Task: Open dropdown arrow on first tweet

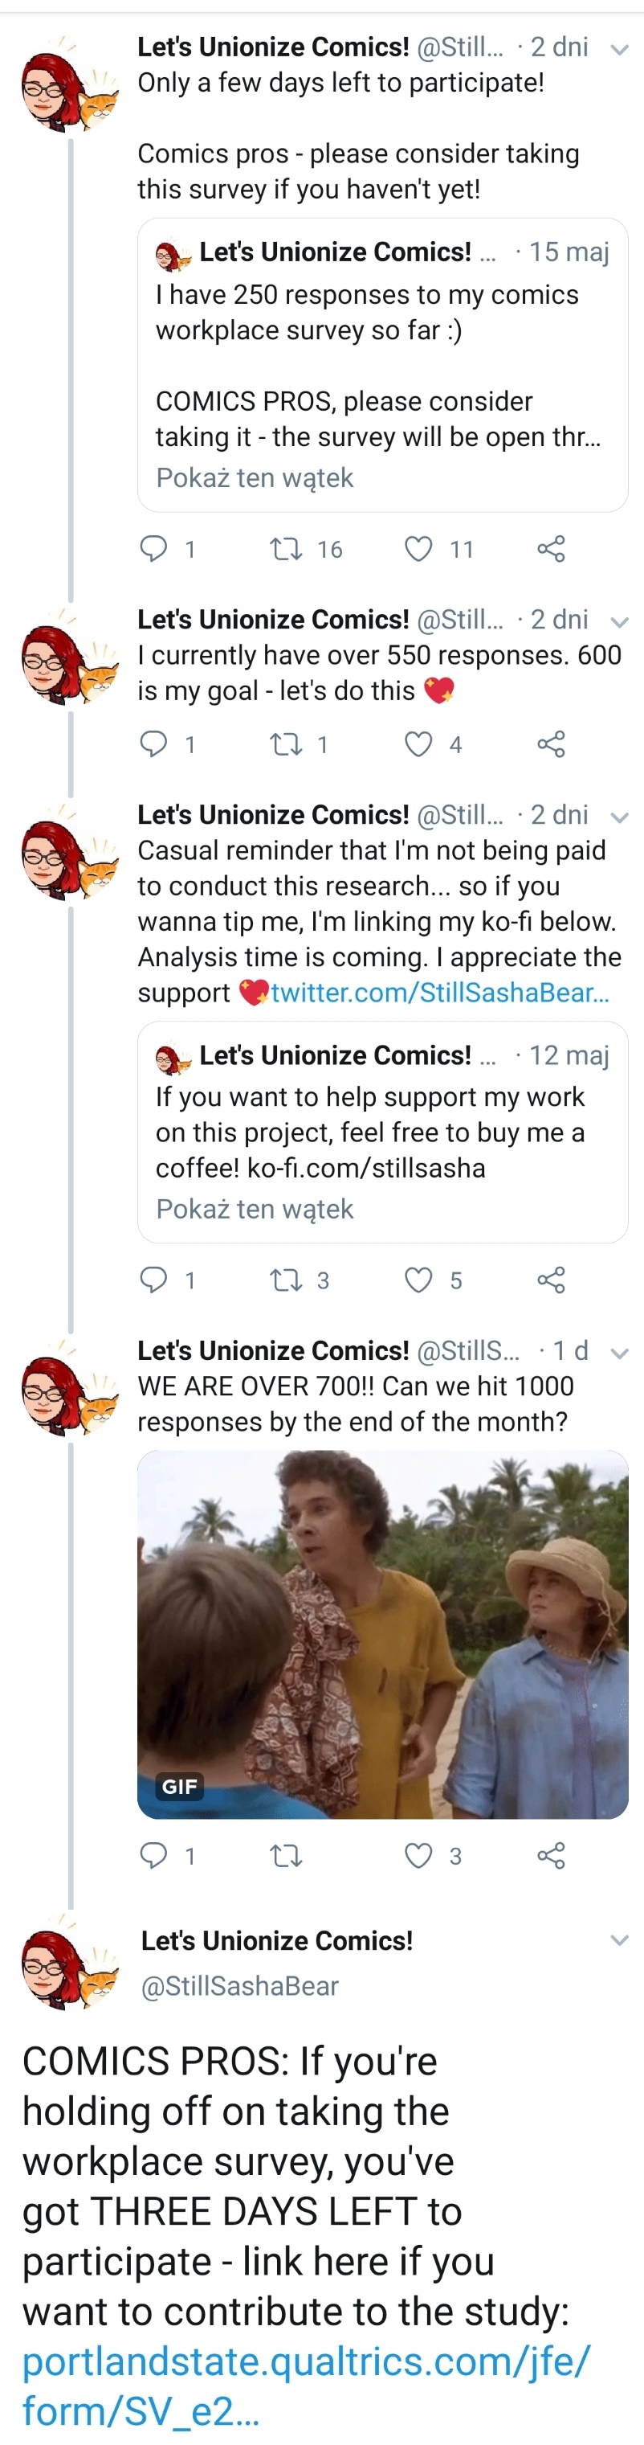Action: tap(619, 49)
